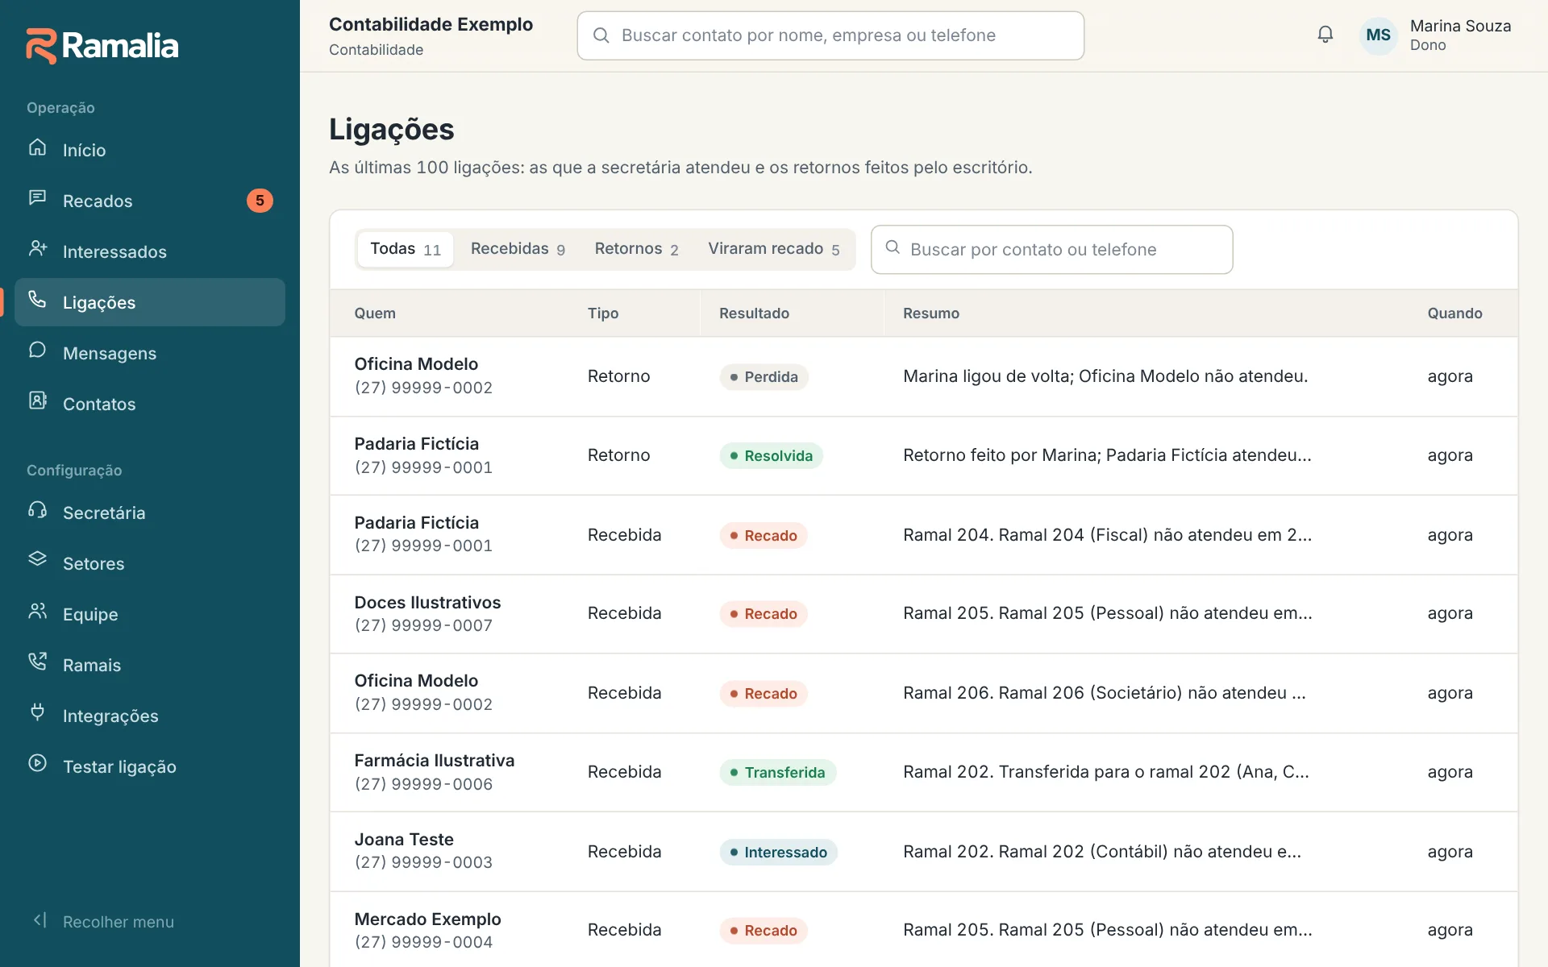Show the Viraram recado tab
The image size is (1548, 967).
click(x=774, y=249)
